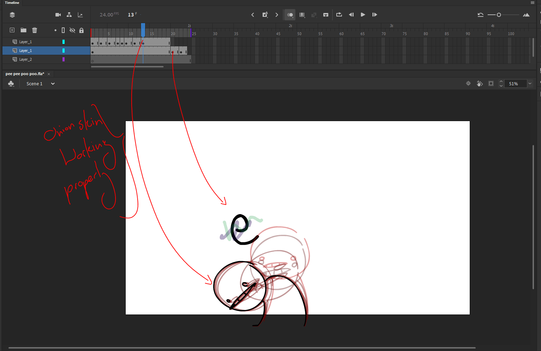The height and width of the screenshot is (351, 541).
Task: Show layer parenting view
Action: [x=69, y=15]
